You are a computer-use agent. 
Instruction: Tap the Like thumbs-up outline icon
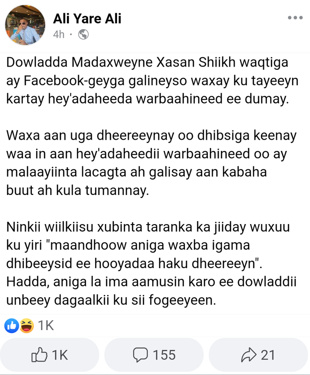(39, 354)
